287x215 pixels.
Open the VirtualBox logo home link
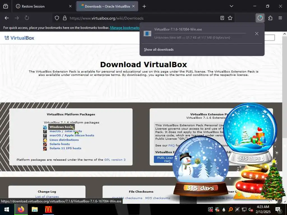pyautogui.click(x=19, y=38)
